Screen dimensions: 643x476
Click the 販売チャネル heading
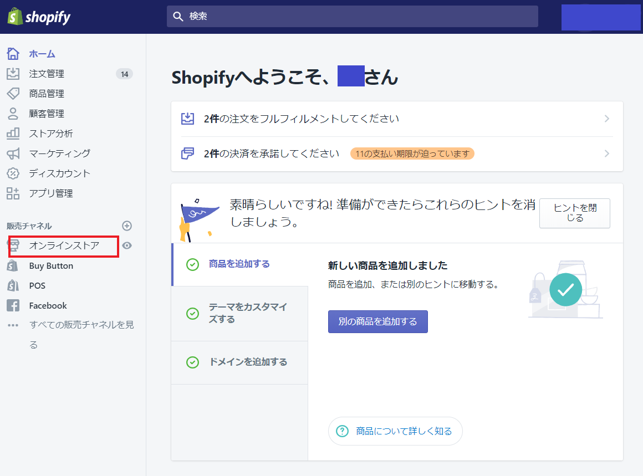29,226
